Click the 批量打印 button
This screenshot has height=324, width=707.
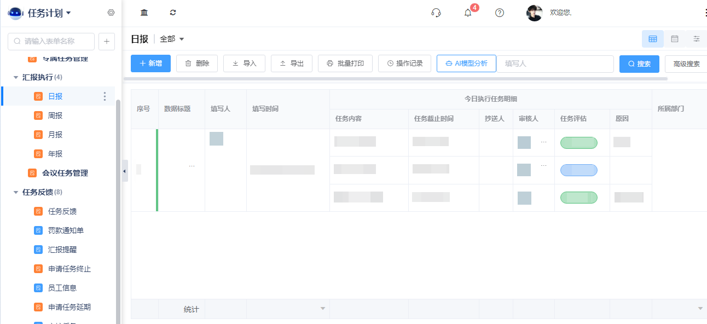(x=345, y=63)
